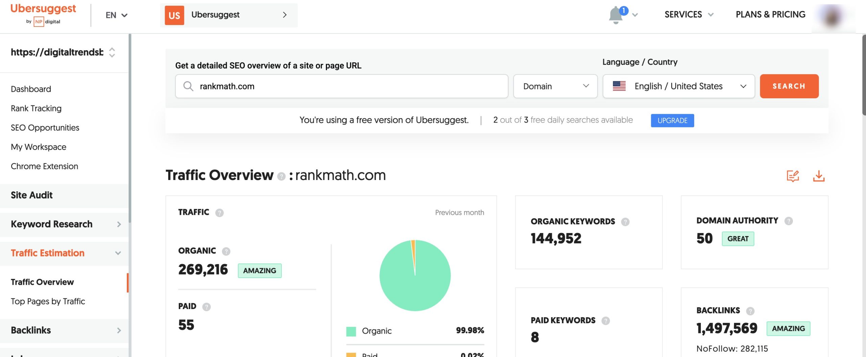Screen dimensions: 866x357
Task: Click the orange US project badge
Action: click(x=174, y=15)
